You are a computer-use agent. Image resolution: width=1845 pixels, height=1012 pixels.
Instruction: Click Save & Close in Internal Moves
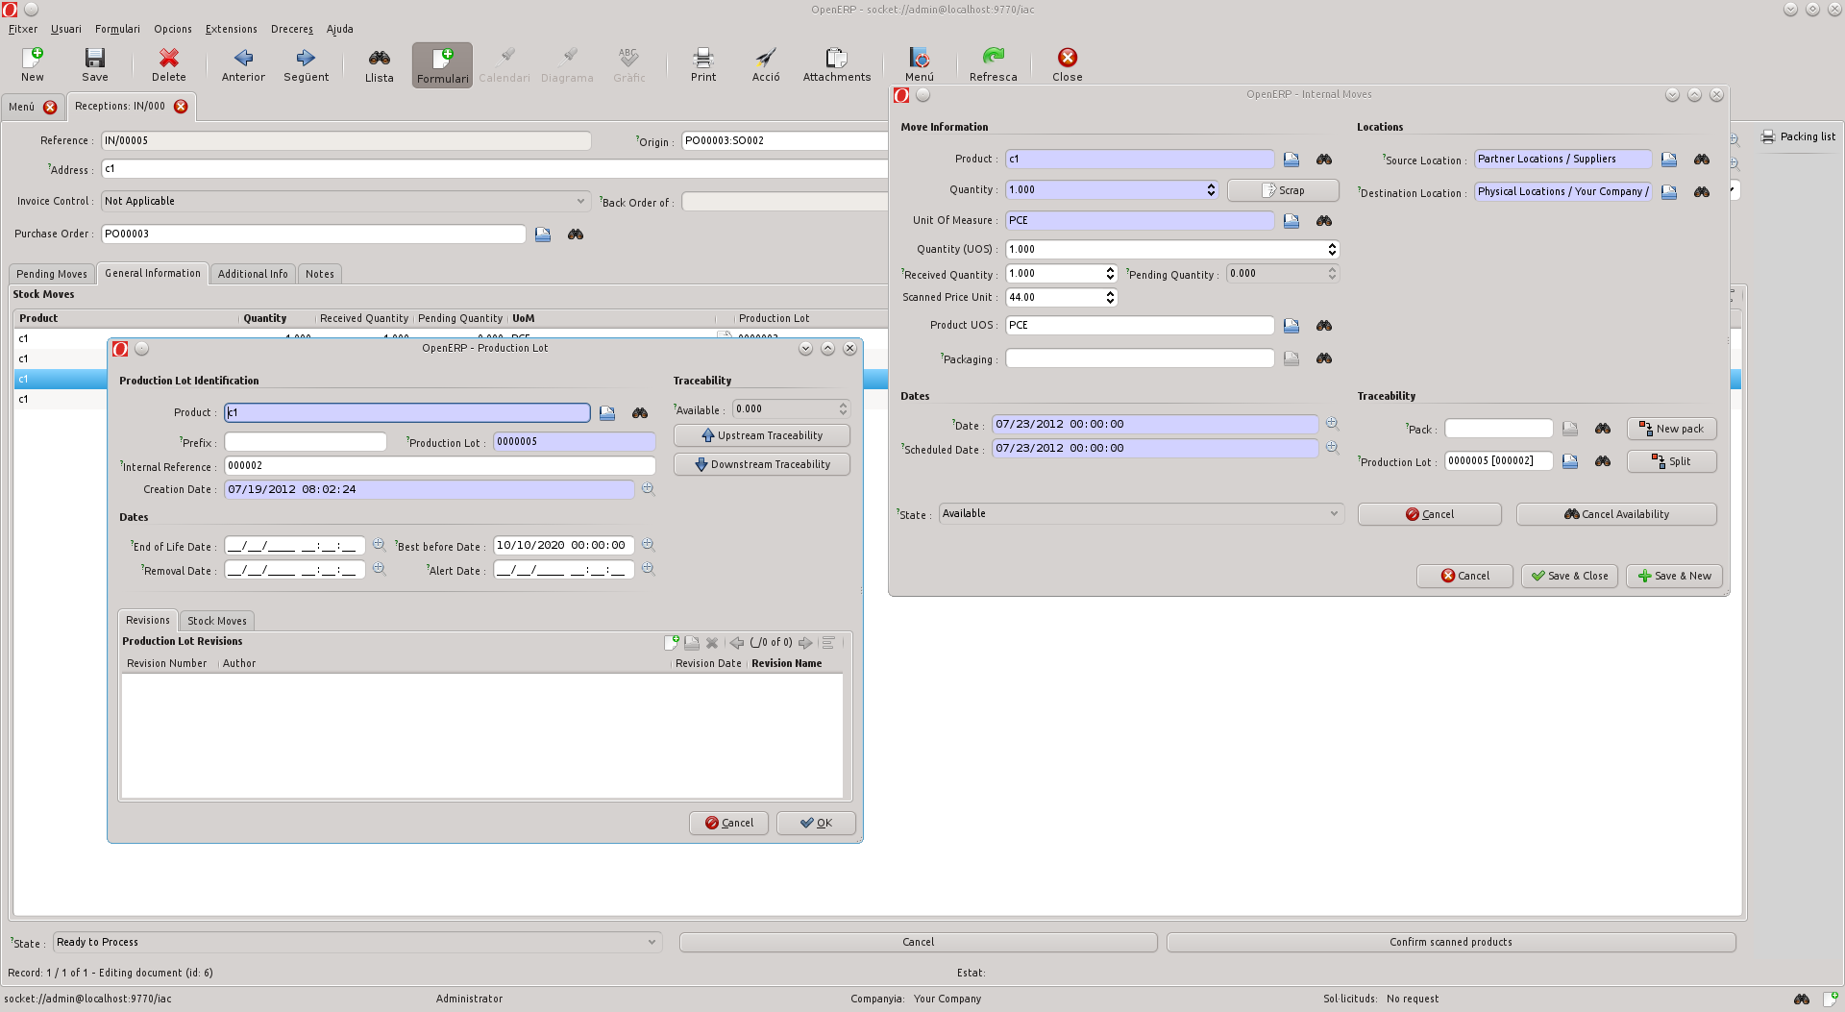tap(1569, 577)
